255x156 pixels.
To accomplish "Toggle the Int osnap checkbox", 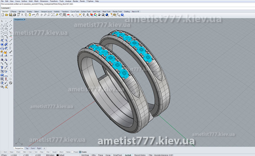I will click(x=34, y=152).
